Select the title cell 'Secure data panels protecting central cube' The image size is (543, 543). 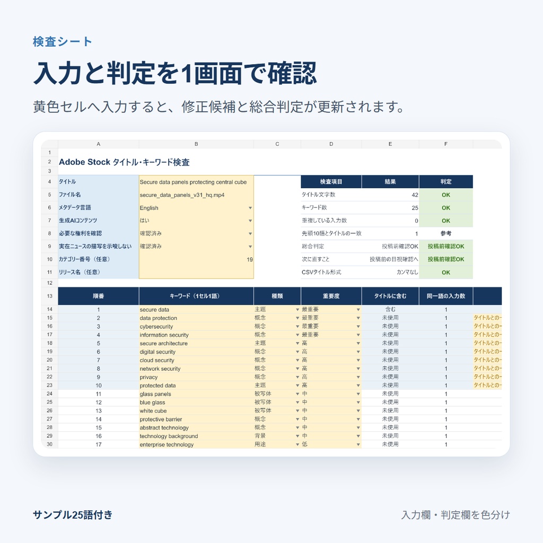(196, 182)
